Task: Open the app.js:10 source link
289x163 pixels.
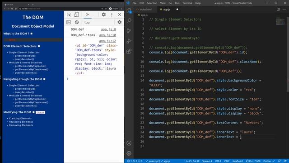Action: pos(107,35)
